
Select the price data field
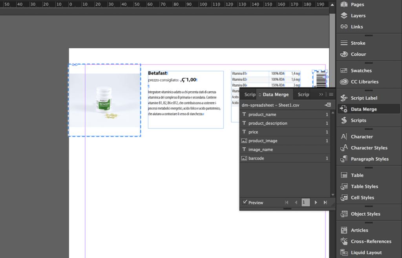(285, 132)
